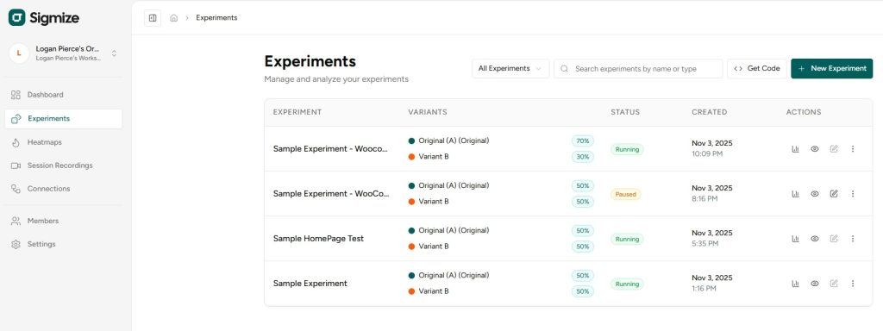This screenshot has width=883, height=331.
Task: Open Connections in the sidebar
Action: 64,189
